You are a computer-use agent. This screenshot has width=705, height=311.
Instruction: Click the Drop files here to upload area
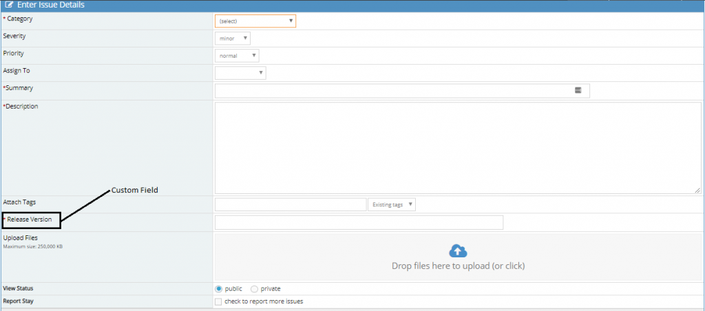click(457, 266)
